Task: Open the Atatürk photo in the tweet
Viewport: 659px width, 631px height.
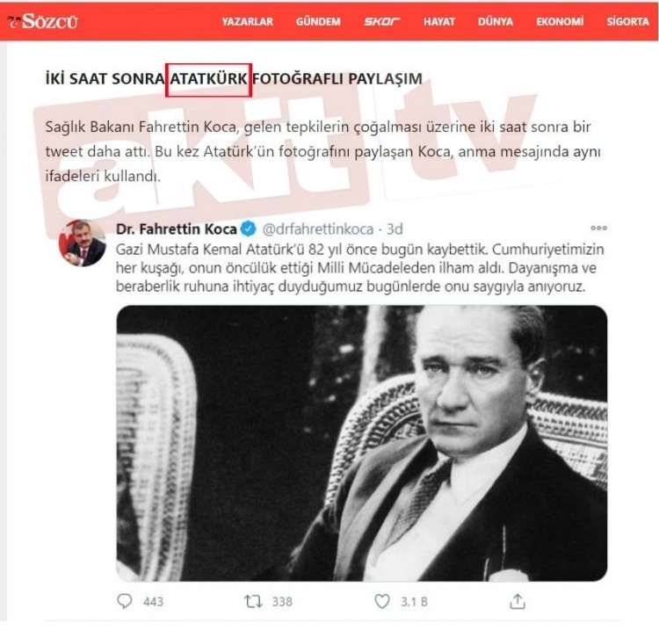Action: (x=361, y=442)
